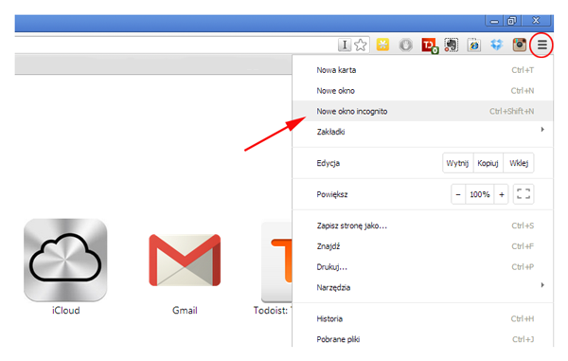Minimize the Chrome window
Image resolution: width=568 pixels, height=361 pixels.
pyautogui.click(x=494, y=21)
